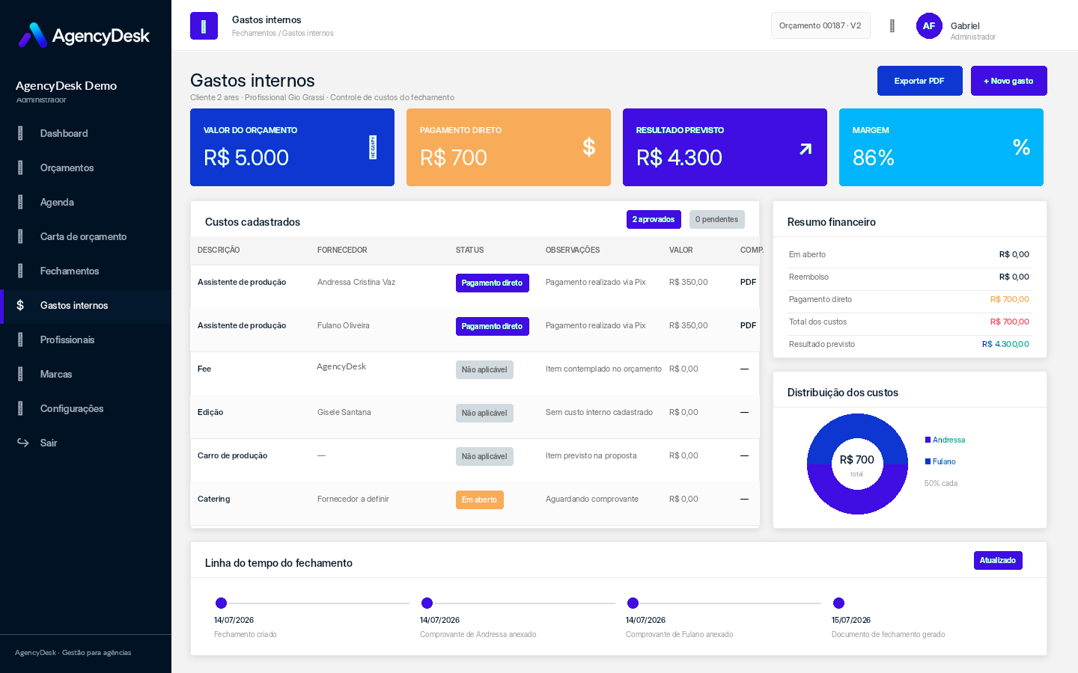Viewport: 1078px width, 673px height.
Task: Click the icon beside Profissionais in the sidebar
Action: (20, 339)
